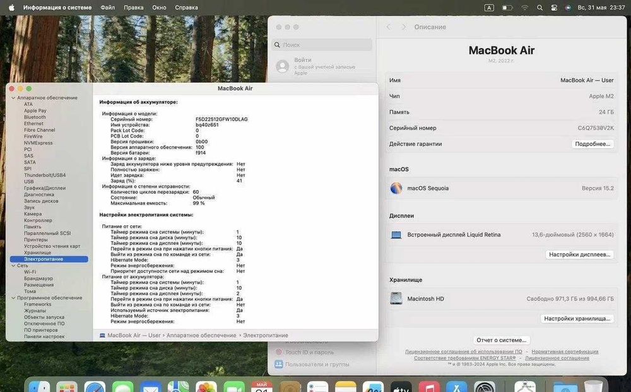The width and height of the screenshot is (631, 392).
Task: Click the date and time in menu bar
Action: (601, 8)
